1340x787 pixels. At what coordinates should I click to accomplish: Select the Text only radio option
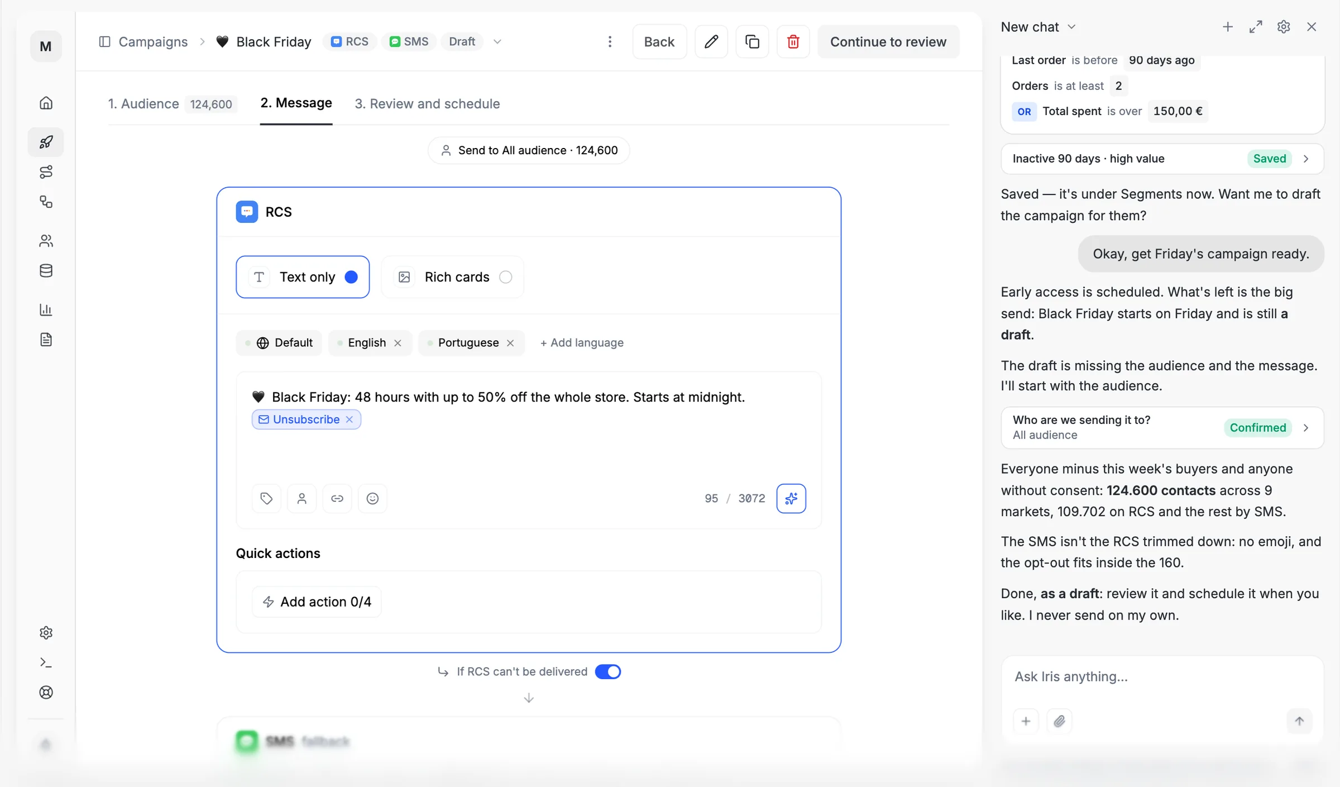303,277
